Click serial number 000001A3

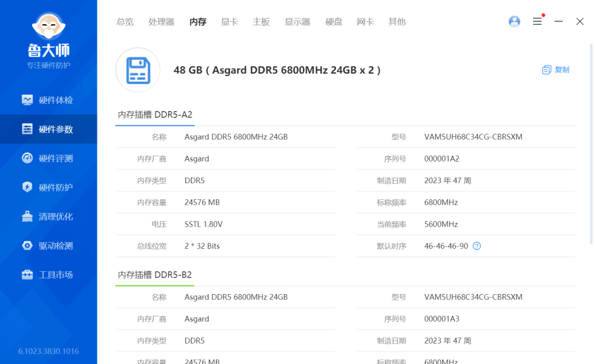tap(442, 319)
